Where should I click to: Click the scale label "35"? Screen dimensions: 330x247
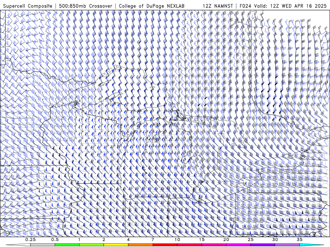299,240
